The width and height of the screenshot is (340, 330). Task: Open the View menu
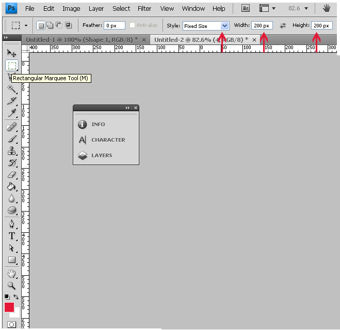click(167, 8)
